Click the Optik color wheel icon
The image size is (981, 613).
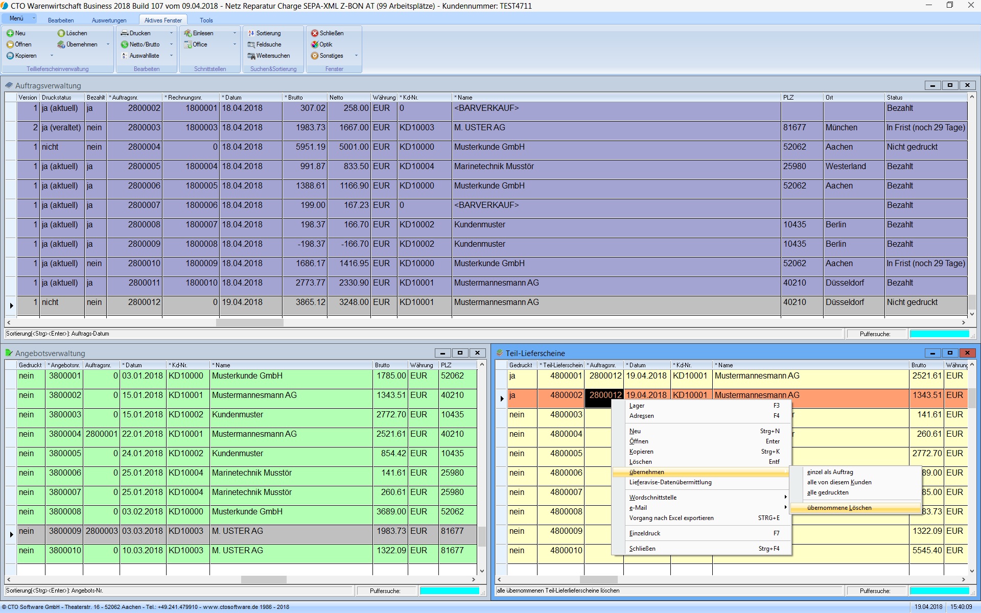[x=315, y=44]
